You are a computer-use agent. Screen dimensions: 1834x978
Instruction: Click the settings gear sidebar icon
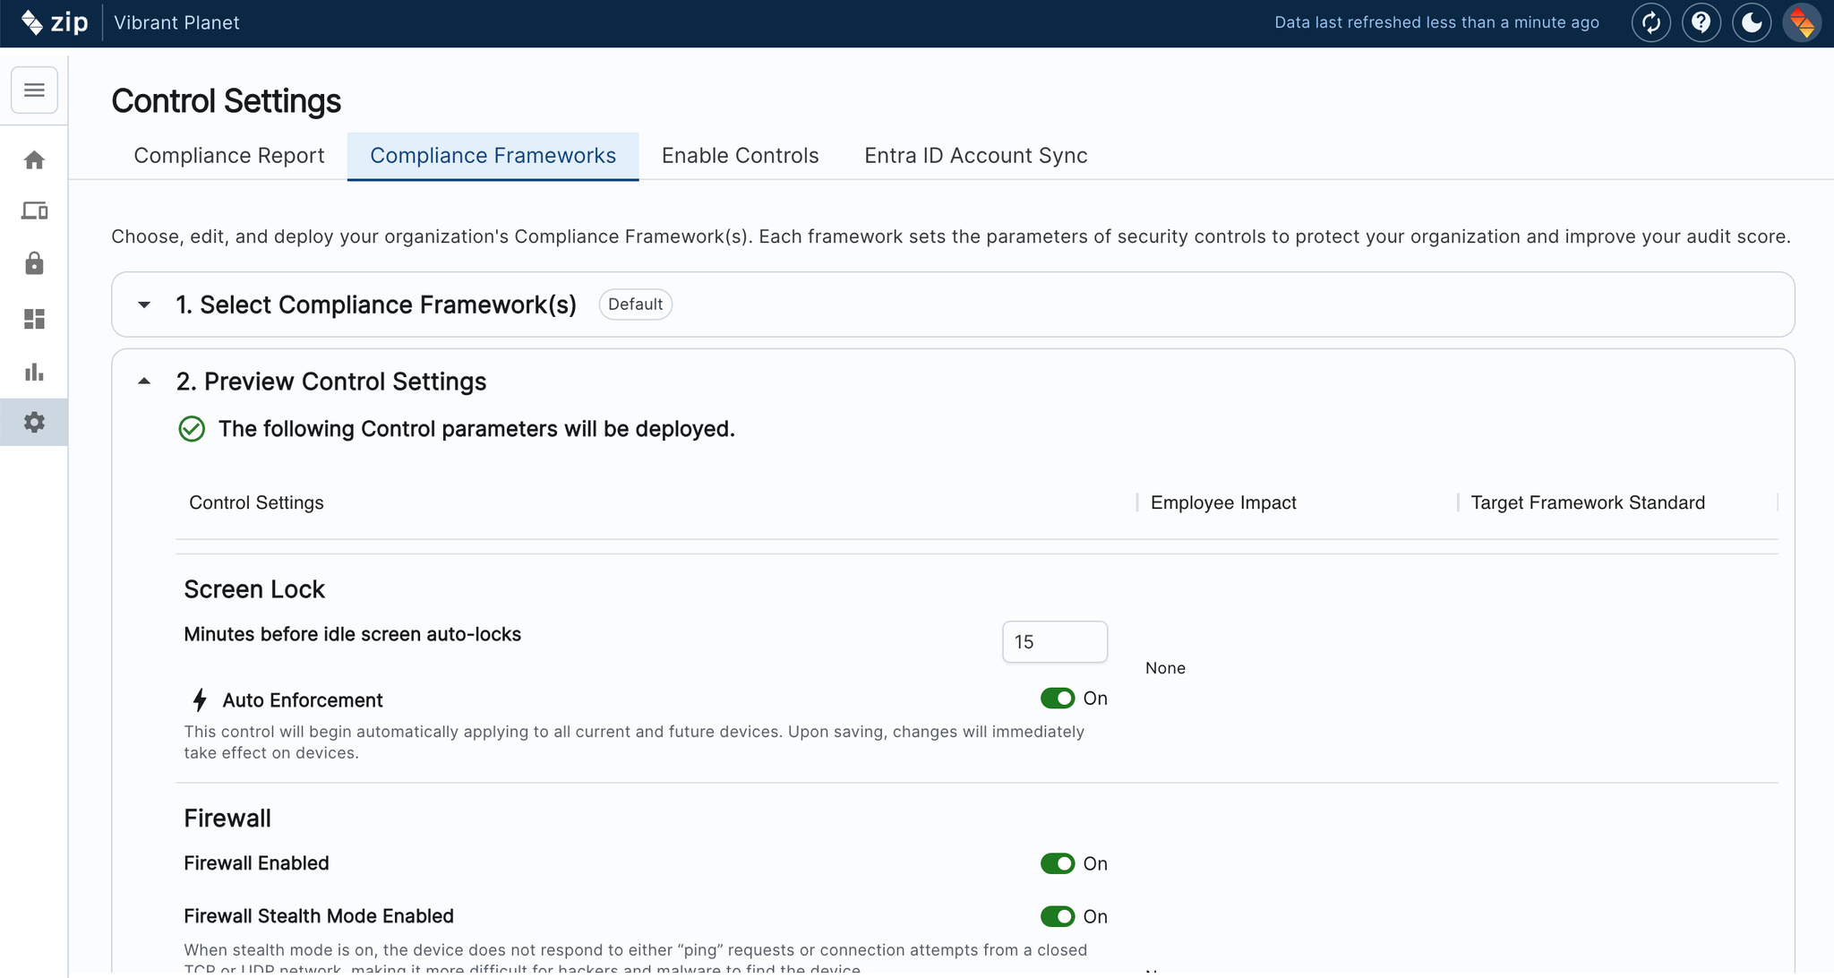(34, 422)
